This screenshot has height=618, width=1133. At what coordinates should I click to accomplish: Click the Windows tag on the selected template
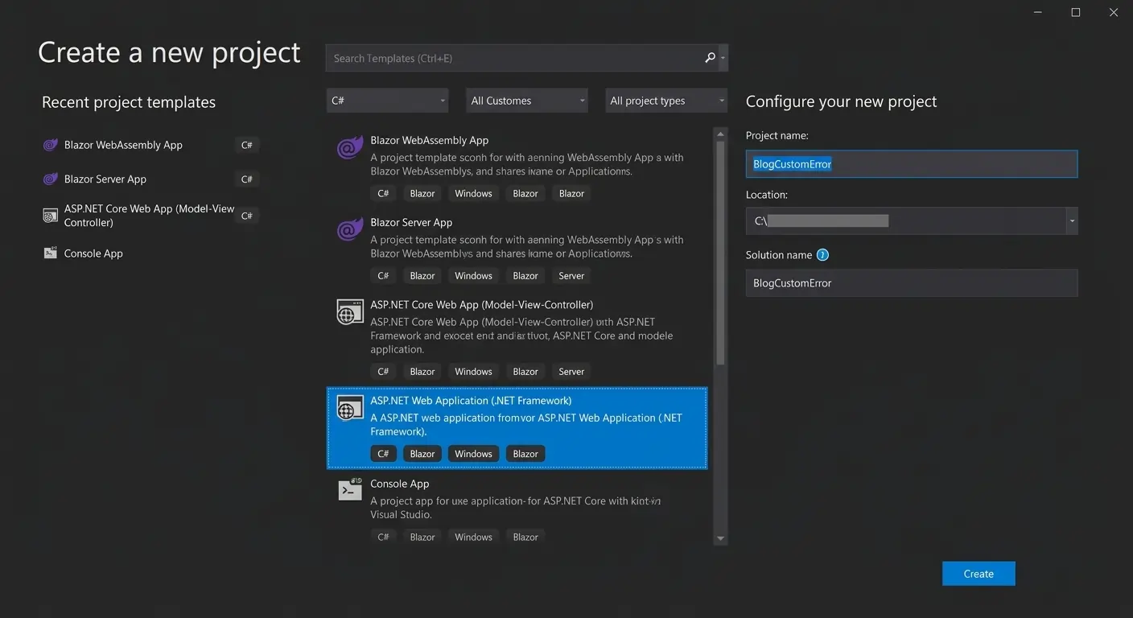473,453
